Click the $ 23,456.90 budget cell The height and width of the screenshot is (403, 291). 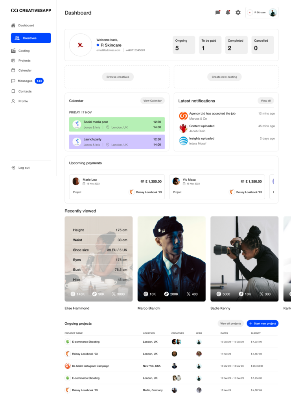257,366
